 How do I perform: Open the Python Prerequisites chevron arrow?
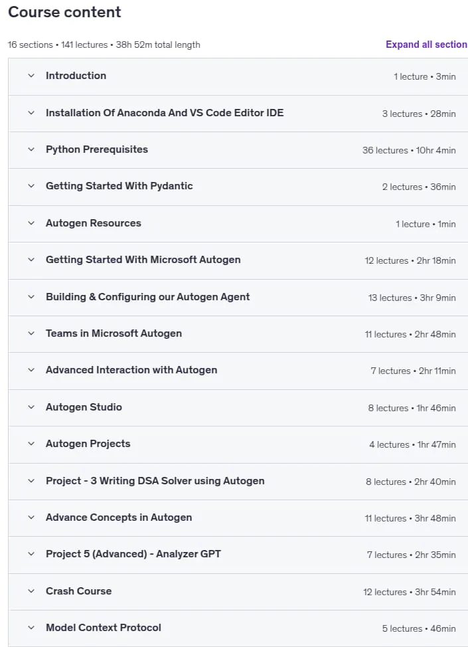click(x=31, y=149)
